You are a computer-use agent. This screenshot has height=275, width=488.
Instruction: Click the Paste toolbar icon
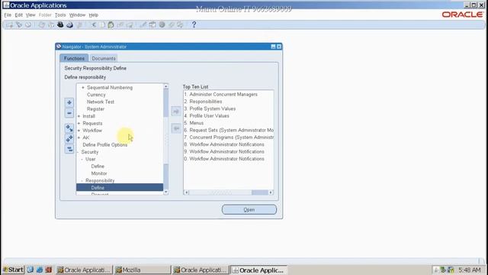[x=111, y=24]
